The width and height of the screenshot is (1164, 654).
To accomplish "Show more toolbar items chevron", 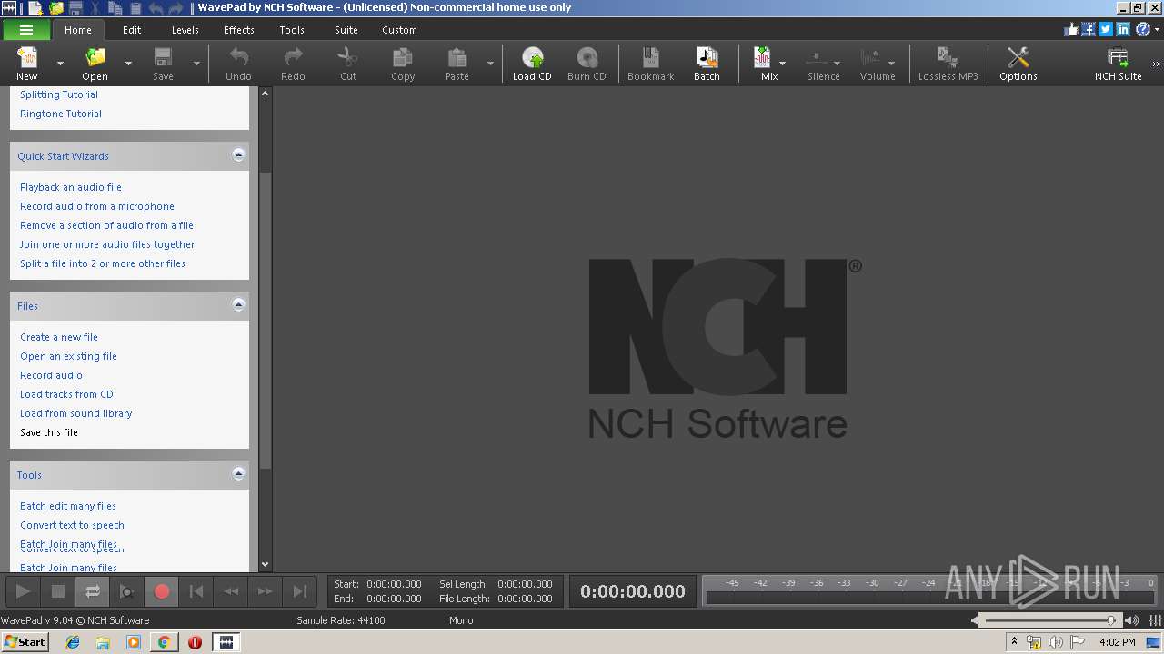I will click(1157, 64).
